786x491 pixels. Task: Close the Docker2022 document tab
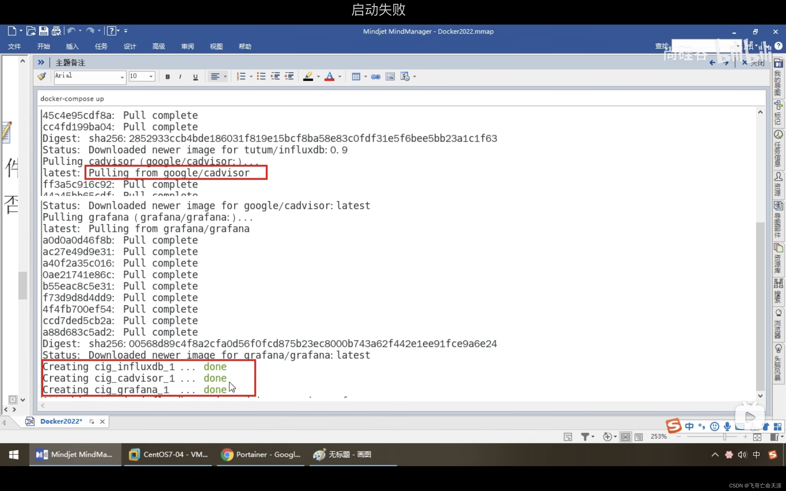[102, 421]
